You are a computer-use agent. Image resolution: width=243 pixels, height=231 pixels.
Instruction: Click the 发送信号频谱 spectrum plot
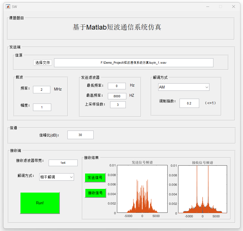pyautogui.click(x=142, y=189)
